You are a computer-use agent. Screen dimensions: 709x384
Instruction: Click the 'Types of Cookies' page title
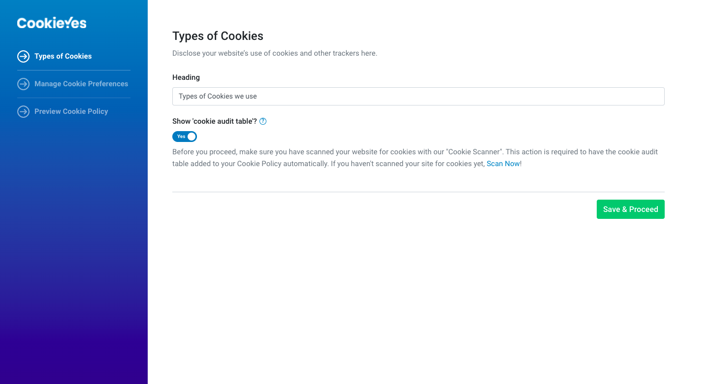pyautogui.click(x=218, y=36)
